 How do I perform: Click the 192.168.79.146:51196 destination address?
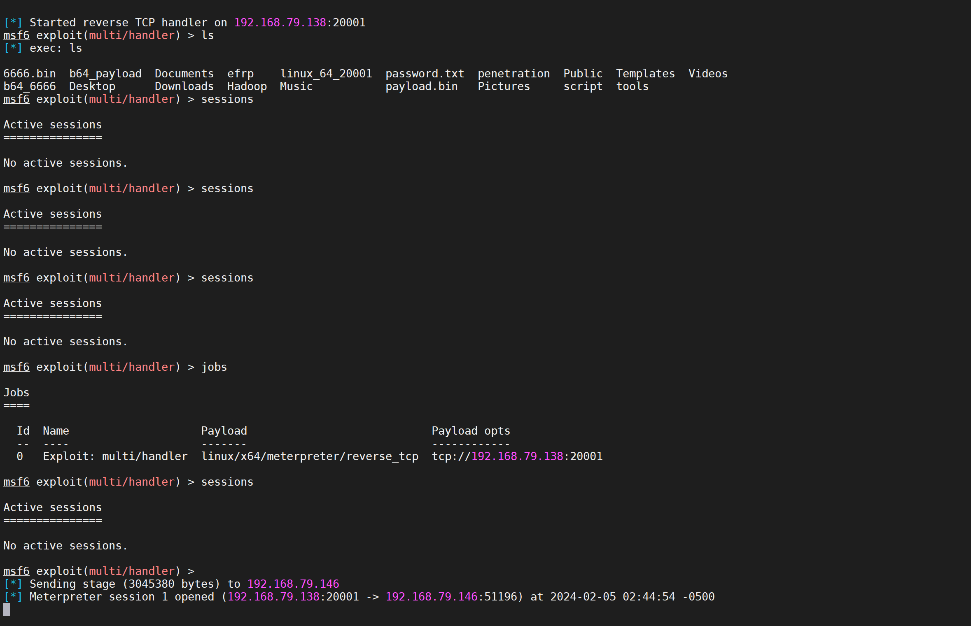451,597
